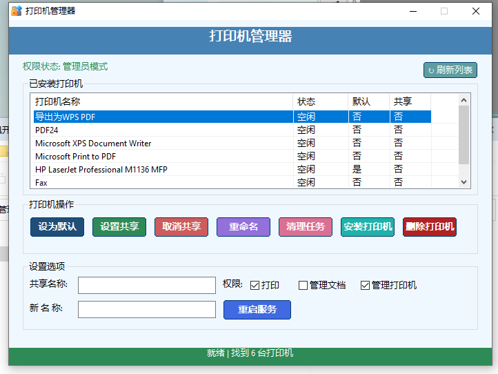Viewport: 498px width, 374px height.
Task: Click status bar text 就绪 | 找到 6 台打印机
Action: point(250,353)
